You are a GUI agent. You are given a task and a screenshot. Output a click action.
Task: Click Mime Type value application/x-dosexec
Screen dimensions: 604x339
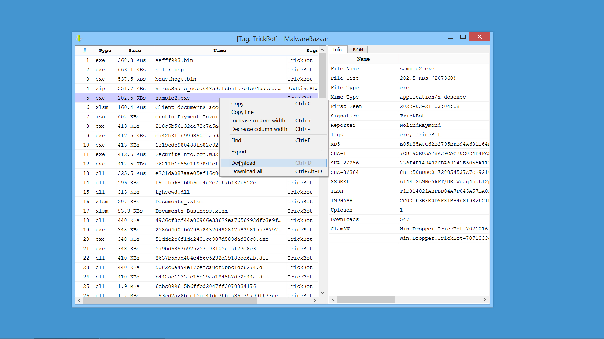pyautogui.click(x=433, y=97)
